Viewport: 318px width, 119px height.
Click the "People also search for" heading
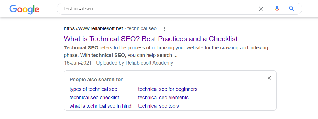point(96,80)
